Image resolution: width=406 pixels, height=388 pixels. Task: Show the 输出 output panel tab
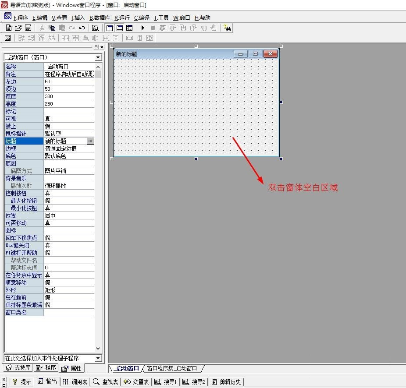tap(47, 381)
